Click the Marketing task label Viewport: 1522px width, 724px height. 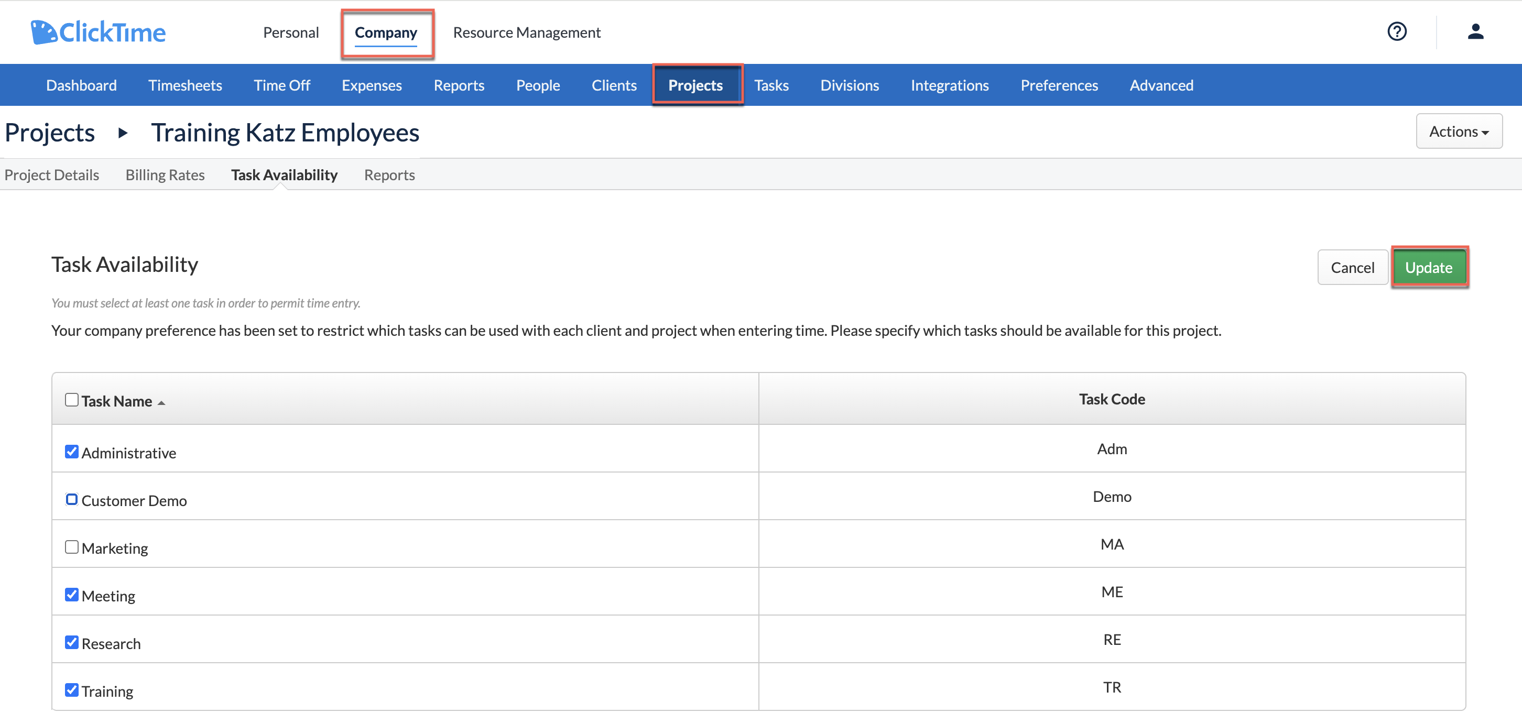pos(115,548)
